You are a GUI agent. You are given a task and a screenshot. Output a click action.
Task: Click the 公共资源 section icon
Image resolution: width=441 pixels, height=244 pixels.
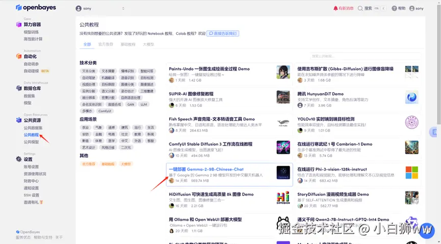(18, 120)
